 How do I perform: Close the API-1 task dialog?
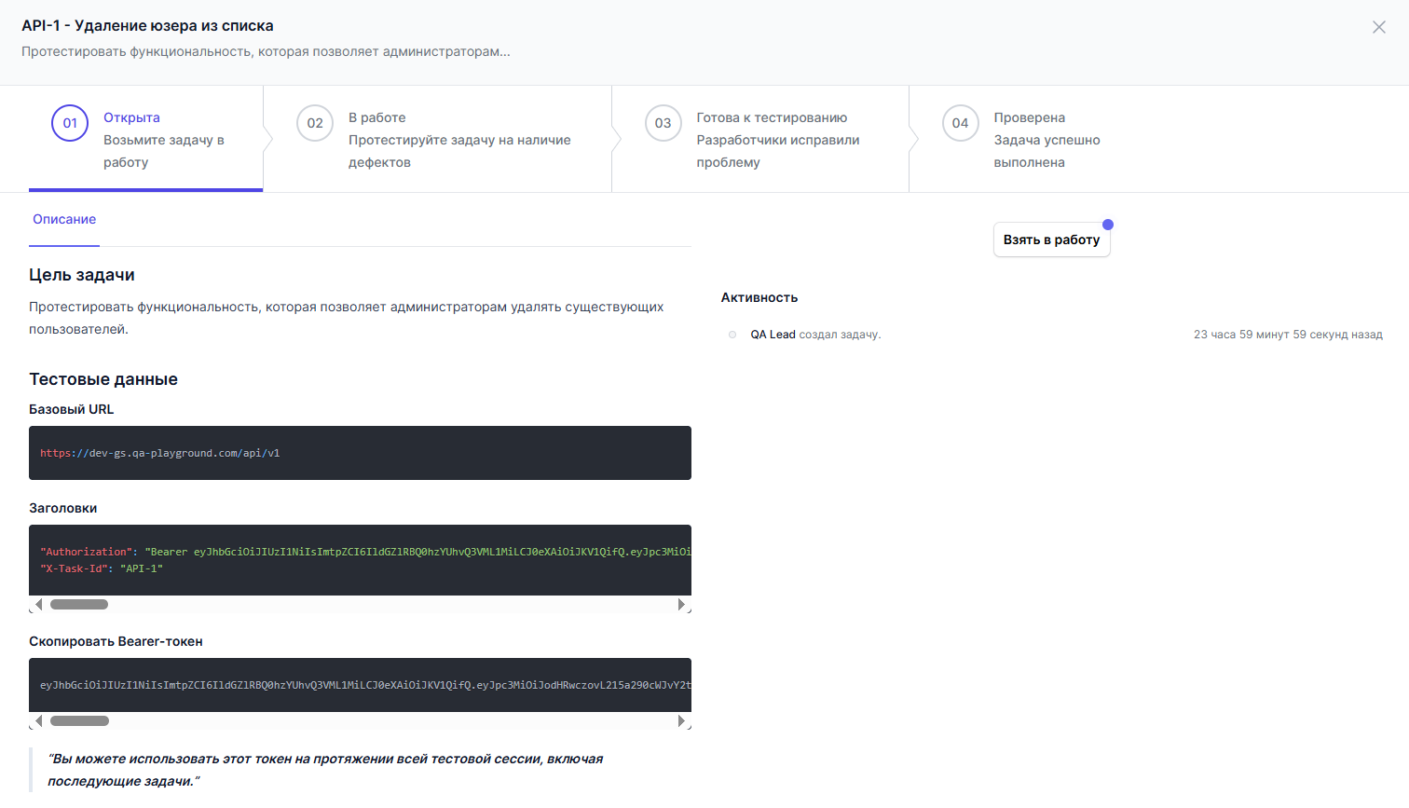(x=1379, y=27)
